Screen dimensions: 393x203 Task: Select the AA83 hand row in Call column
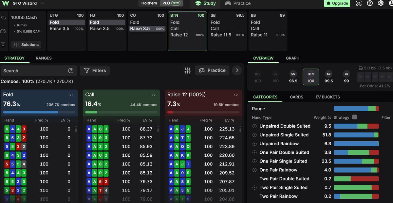tap(121, 129)
